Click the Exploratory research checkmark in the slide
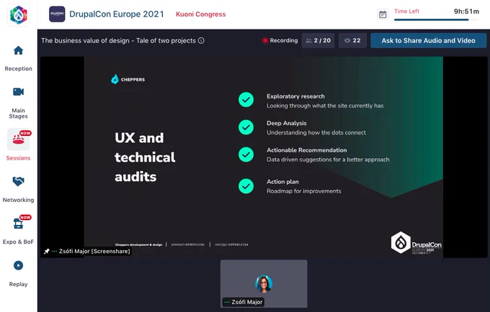This screenshot has width=490, height=312. tap(246, 100)
